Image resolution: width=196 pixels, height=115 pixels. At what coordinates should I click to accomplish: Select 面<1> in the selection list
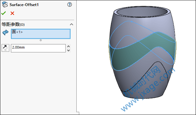17,32
